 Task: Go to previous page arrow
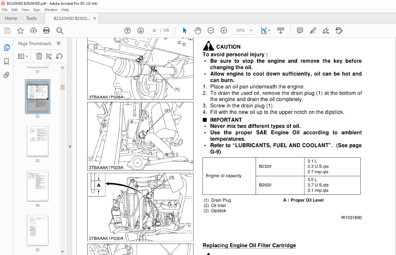[128, 31]
